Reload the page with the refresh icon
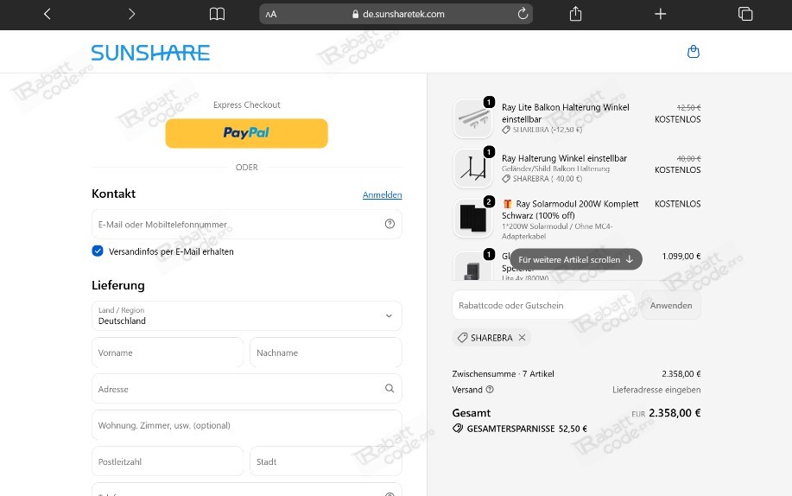The height and width of the screenshot is (496, 792). coord(523,14)
